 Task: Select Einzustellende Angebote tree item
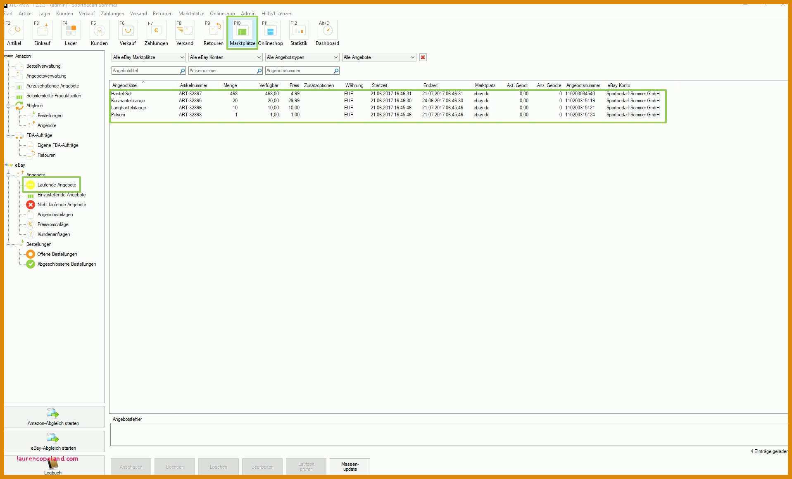click(62, 195)
